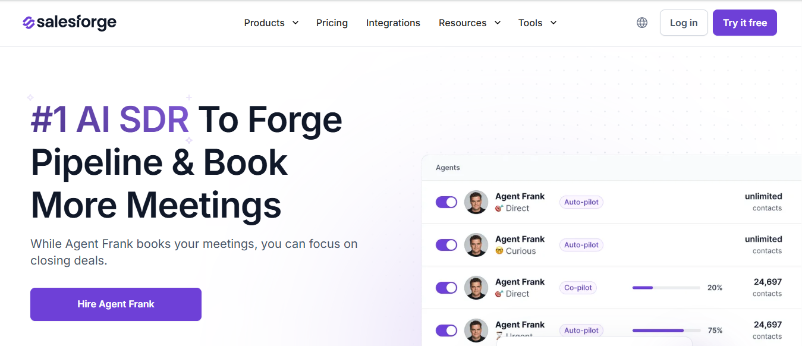Click the '#1 AI SDR' headline text

point(110,119)
